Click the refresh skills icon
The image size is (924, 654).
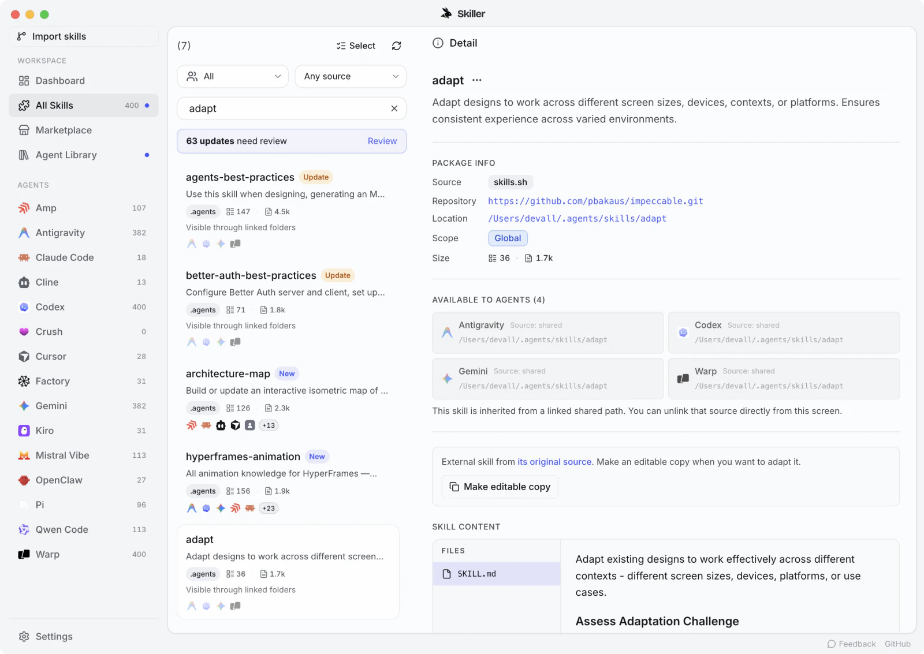pos(396,46)
